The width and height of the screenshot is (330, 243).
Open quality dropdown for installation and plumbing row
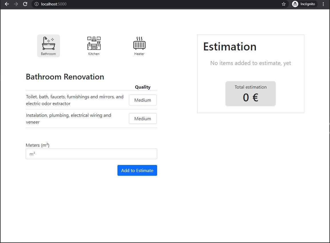click(143, 119)
